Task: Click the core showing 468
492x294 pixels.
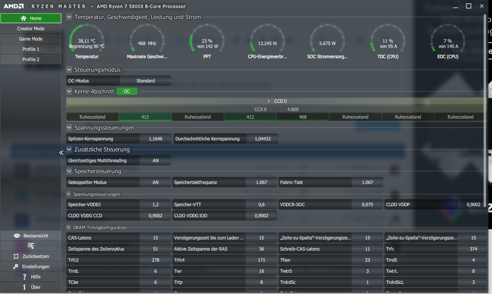Action: [x=303, y=117]
